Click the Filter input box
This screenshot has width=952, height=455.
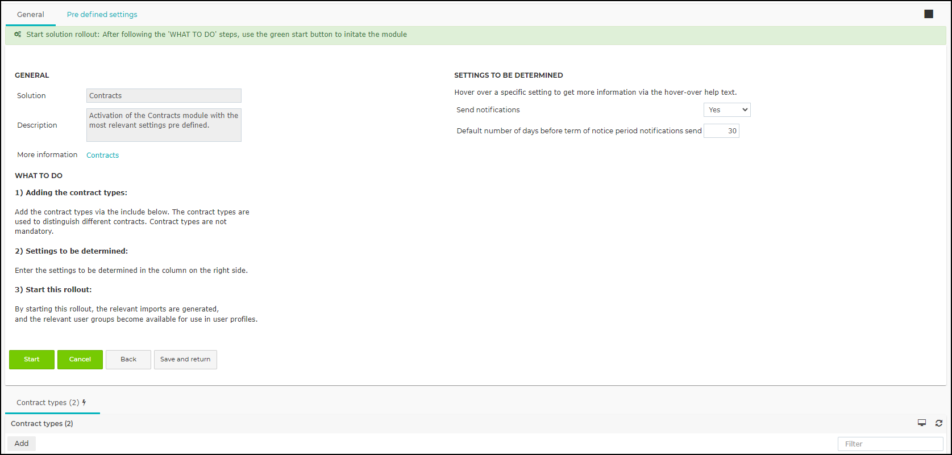[891, 444]
